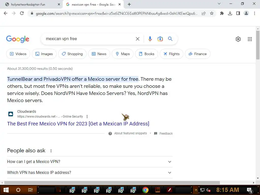Click the Cloudwards site name

26,111
